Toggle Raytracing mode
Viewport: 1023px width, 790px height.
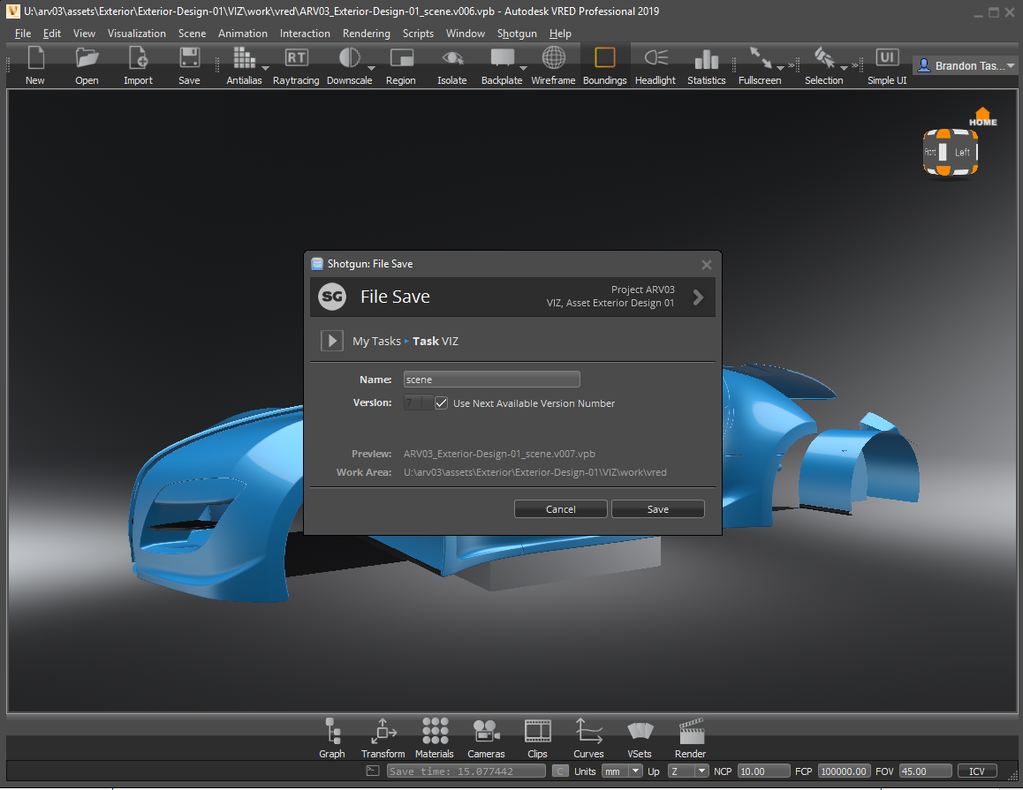pos(295,62)
